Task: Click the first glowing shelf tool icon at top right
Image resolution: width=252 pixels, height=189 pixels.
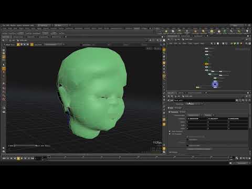Action: (166, 31)
